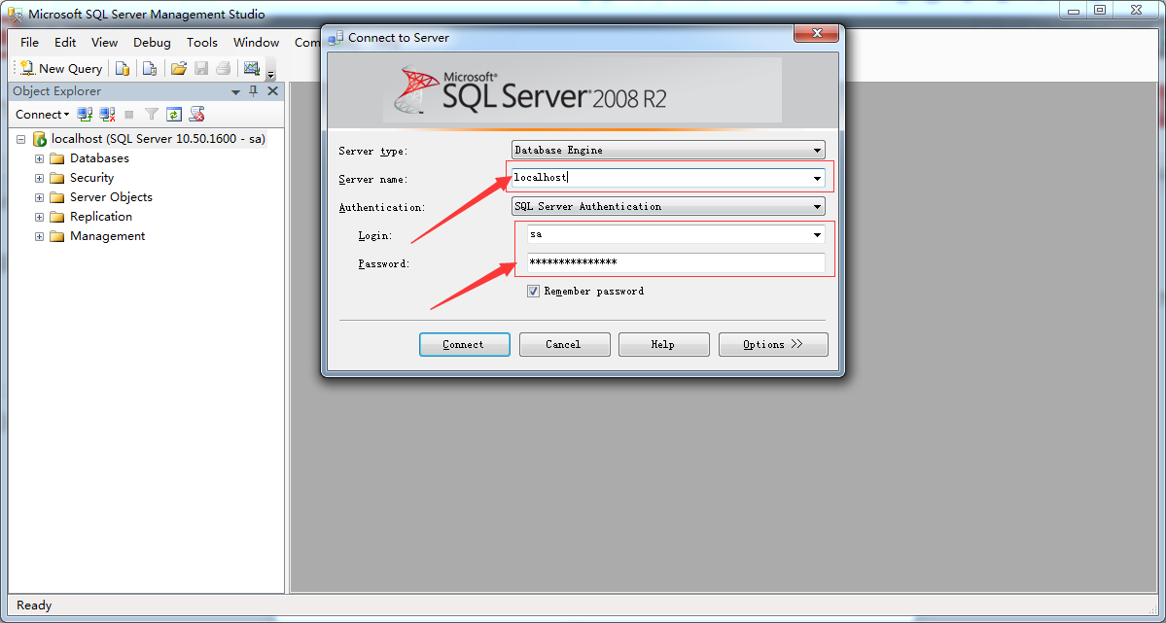The height and width of the screenshot is (623, 1166).
Task: Open the Authentication dropdown
Action: pos(668,207)
